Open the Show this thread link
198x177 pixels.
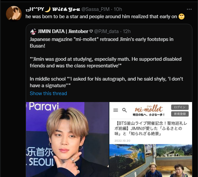coord(48,93)
